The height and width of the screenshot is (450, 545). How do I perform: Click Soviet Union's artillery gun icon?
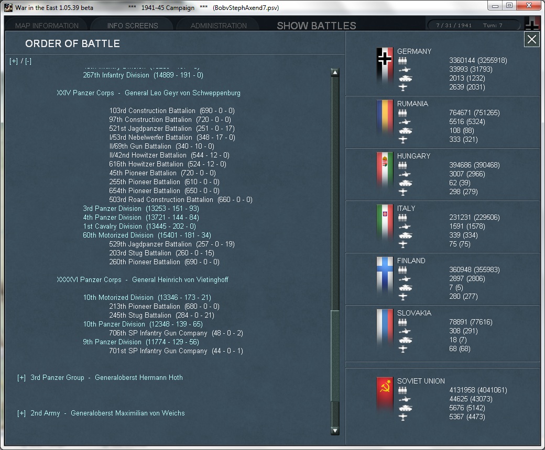tap(404, 400)
